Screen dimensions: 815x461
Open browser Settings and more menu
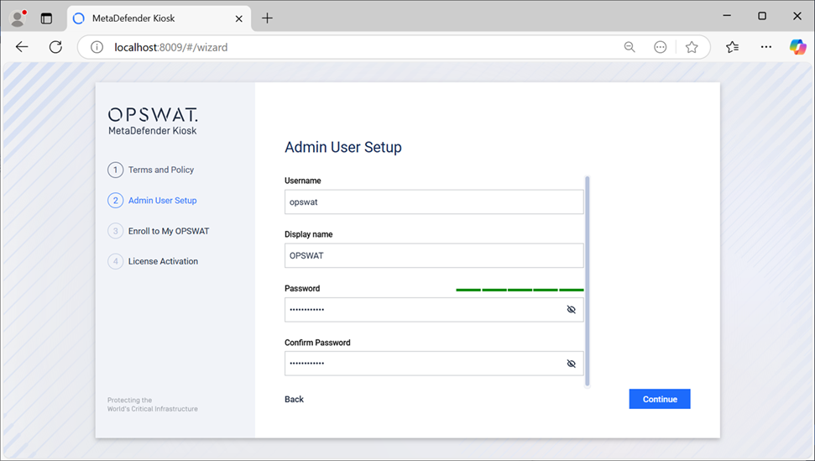tap(765, 48)
